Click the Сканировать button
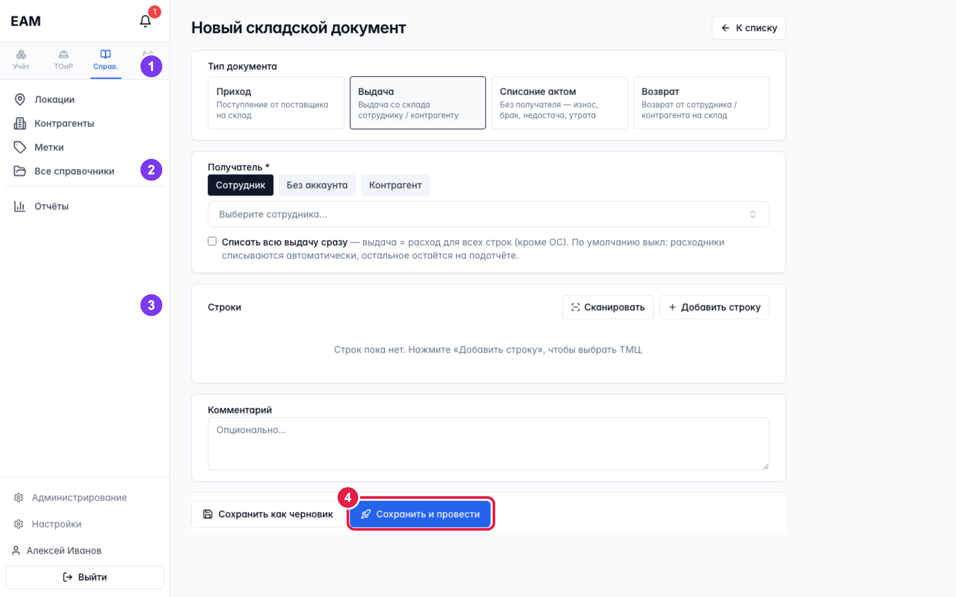 pyautogui.click(x=608, y=307)
